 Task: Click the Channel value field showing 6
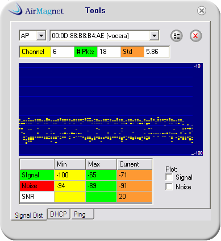coord(62,52)
